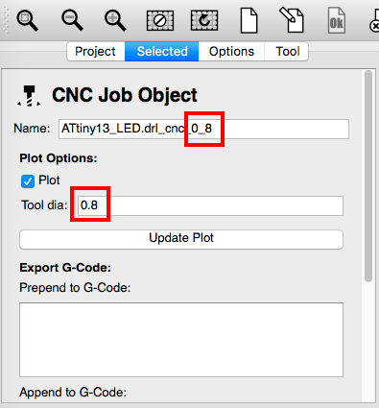Zoom out with the minus magnifier
The image size is (379, 408).
click(72, 20)
